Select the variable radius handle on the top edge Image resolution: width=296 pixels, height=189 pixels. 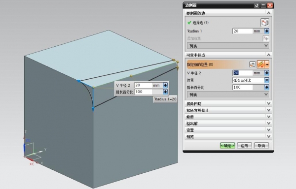tap(131, 76)
